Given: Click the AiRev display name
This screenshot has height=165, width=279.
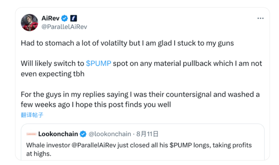Looking at the screenshot, I should pyautogui.click(x=50, y=18).
